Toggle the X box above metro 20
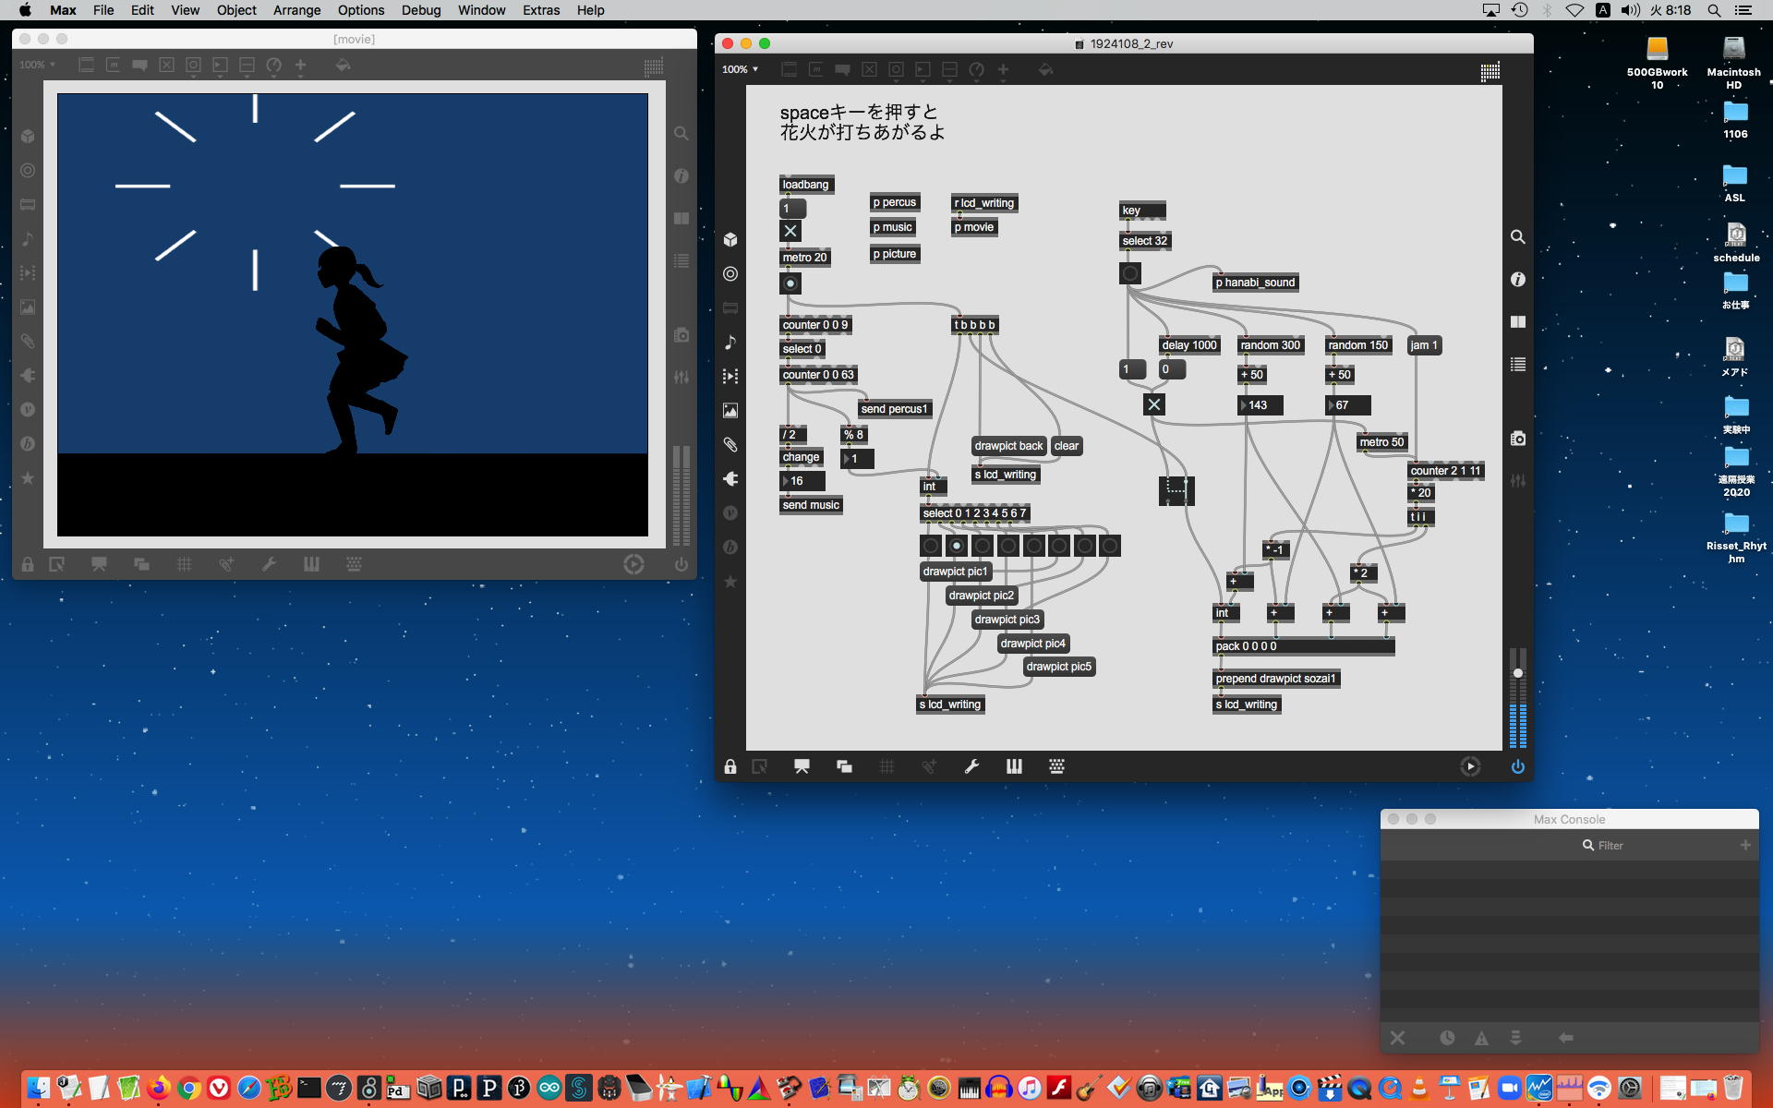Image resolution: width=1773 pixels, height=1108 pixels. point(790,231)
